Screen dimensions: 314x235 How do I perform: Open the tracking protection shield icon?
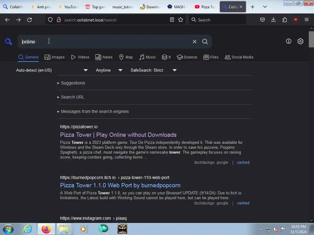point(50,20)
